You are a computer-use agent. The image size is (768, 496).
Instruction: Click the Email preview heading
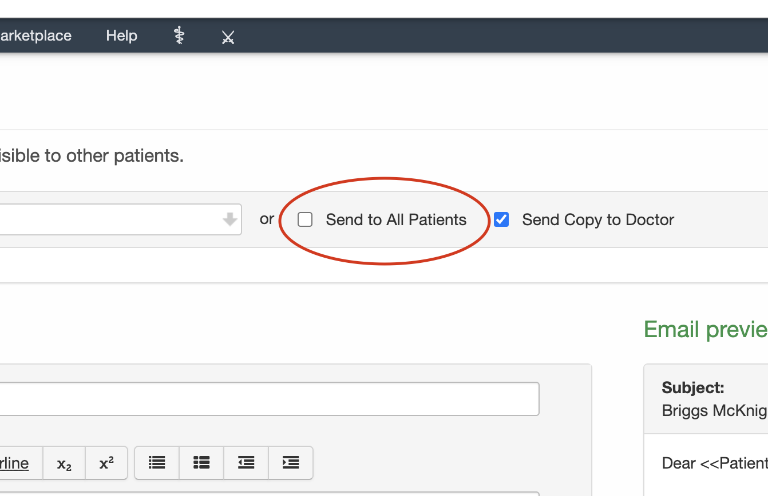706,330
